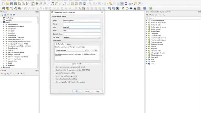Image resolution: width=201 pixels, height=113 pixels.
Task: Select the Pan Map hand tool
Action: click(x=33, y=3)
